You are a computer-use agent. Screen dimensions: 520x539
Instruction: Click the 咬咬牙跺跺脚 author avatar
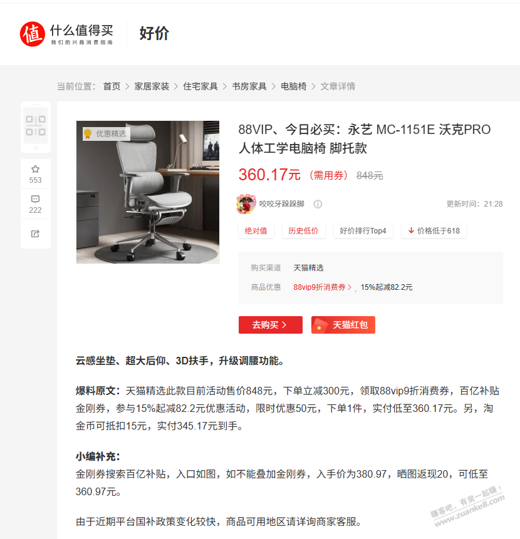[246, 203]
